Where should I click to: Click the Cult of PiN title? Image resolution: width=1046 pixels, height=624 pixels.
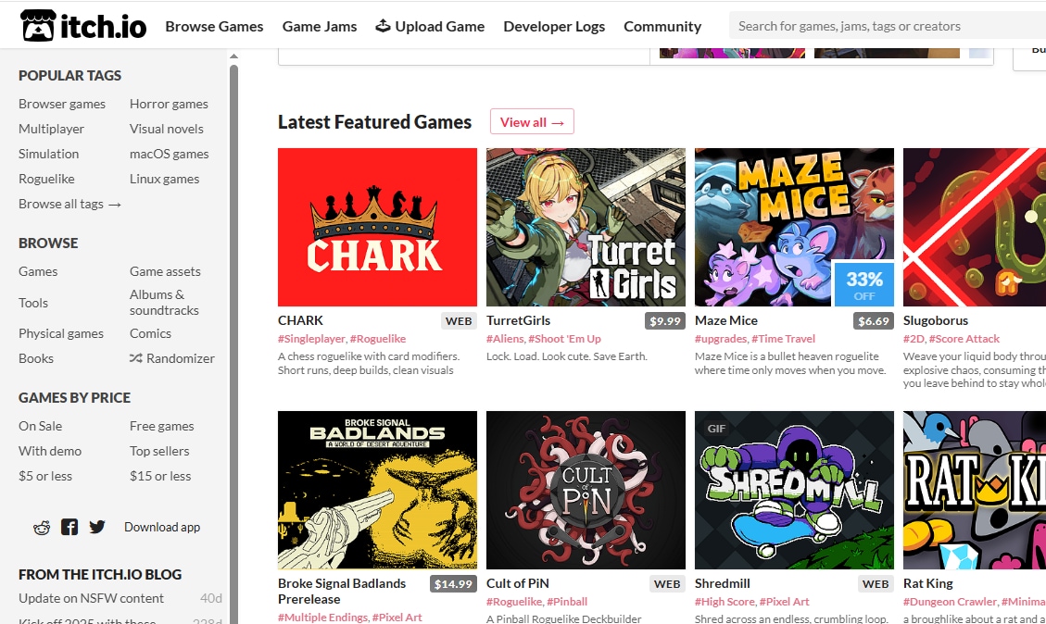point(518,583)
